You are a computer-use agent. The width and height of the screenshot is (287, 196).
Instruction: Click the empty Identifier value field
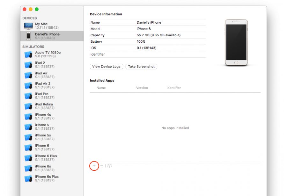click(x=171, y=54)
